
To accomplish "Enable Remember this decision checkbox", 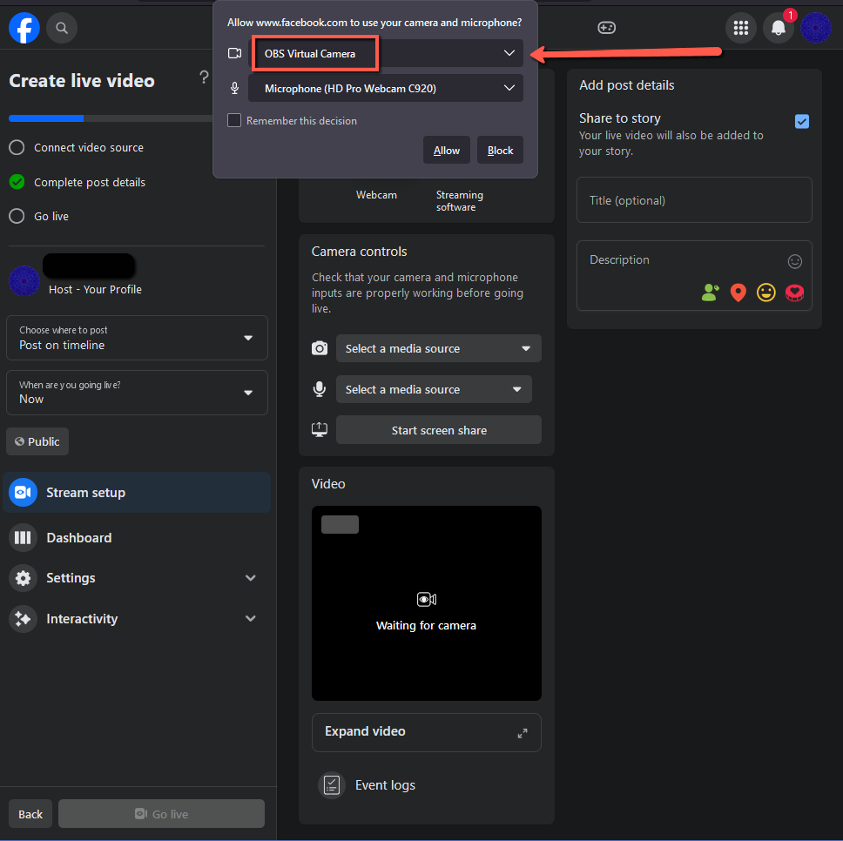I will [234, 120].
